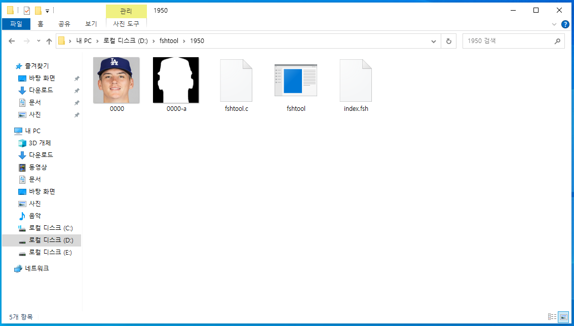
Task: Switch to large thumbnails view
Action: (563, 317)
